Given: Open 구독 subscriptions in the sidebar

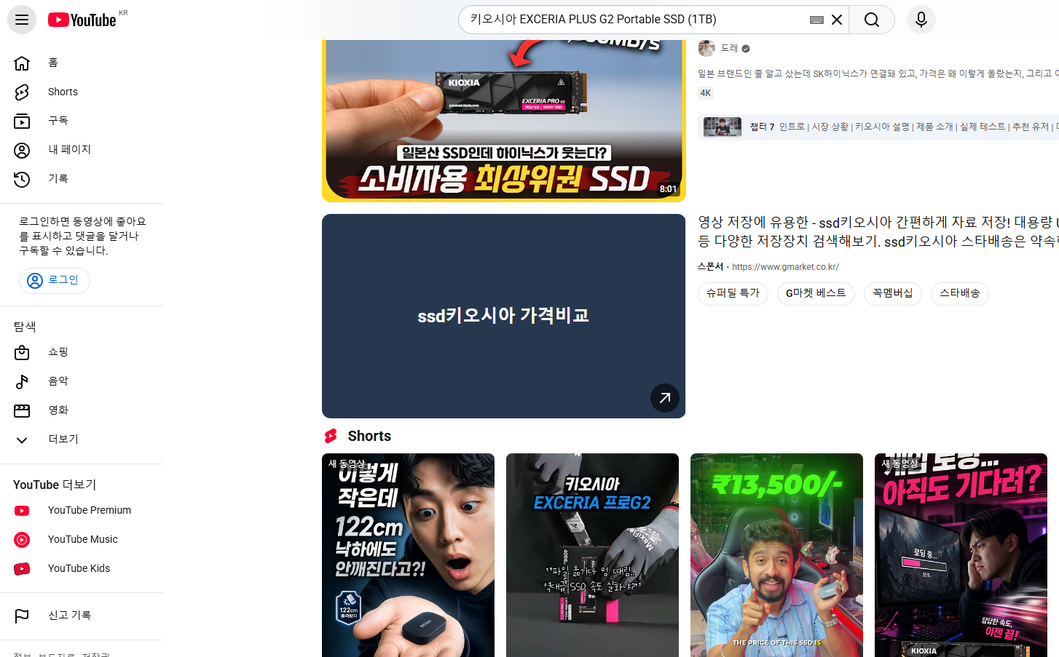Looking at the screenshot, I should 82,121.
